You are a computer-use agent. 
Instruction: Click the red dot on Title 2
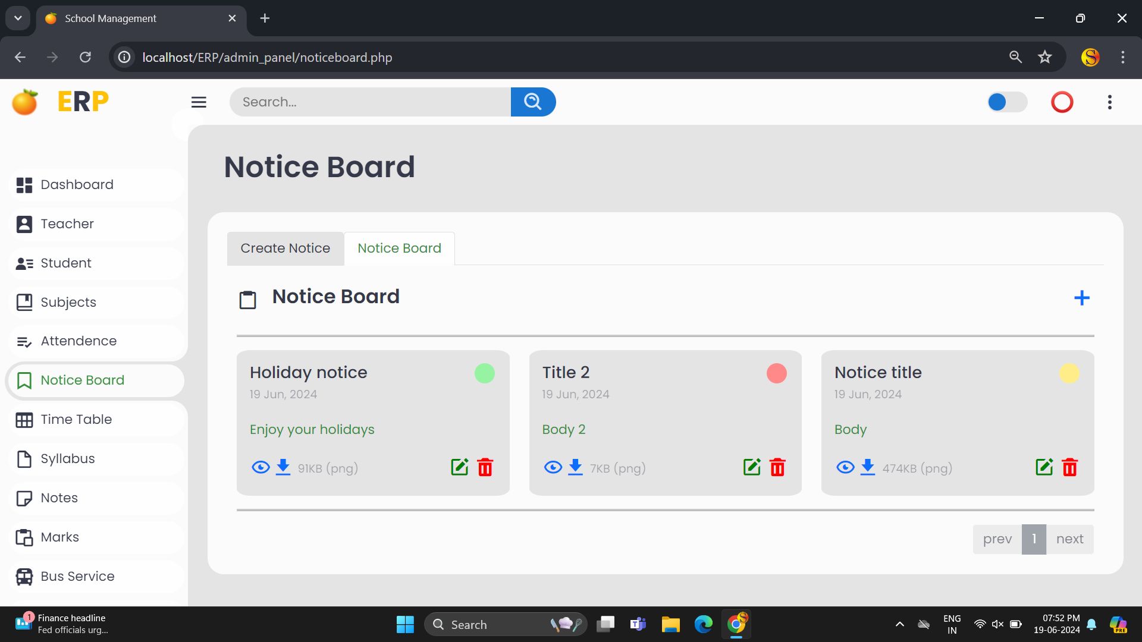click(x=776, y=373)
